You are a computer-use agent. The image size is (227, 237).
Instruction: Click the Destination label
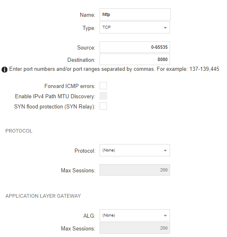pos(82,60)
